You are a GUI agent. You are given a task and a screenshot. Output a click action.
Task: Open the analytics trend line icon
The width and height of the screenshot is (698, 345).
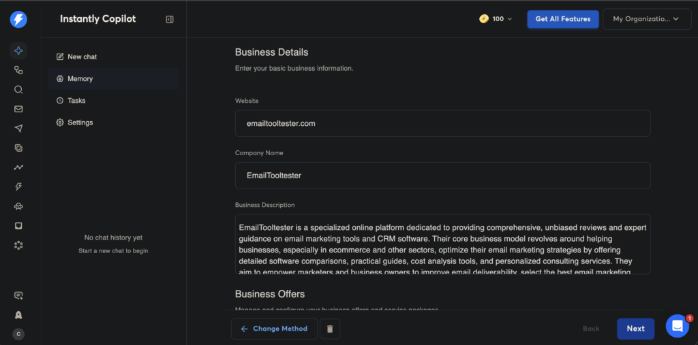point(18,167)
